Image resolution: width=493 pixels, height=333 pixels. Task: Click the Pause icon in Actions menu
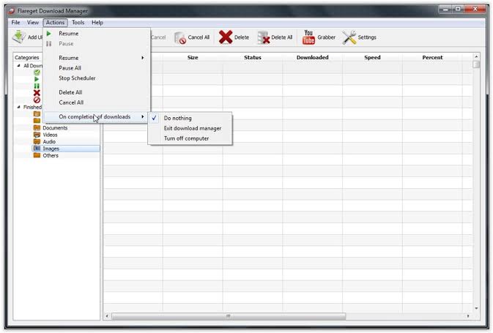click(x=49, y=44)
